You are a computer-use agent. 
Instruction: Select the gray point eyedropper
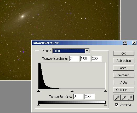pos(124,98)
